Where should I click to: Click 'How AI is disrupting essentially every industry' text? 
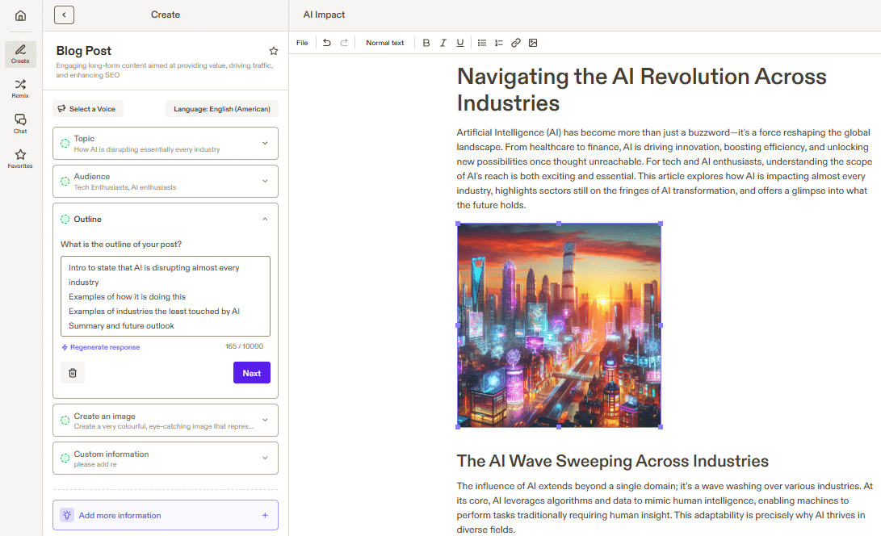(147, 149)
